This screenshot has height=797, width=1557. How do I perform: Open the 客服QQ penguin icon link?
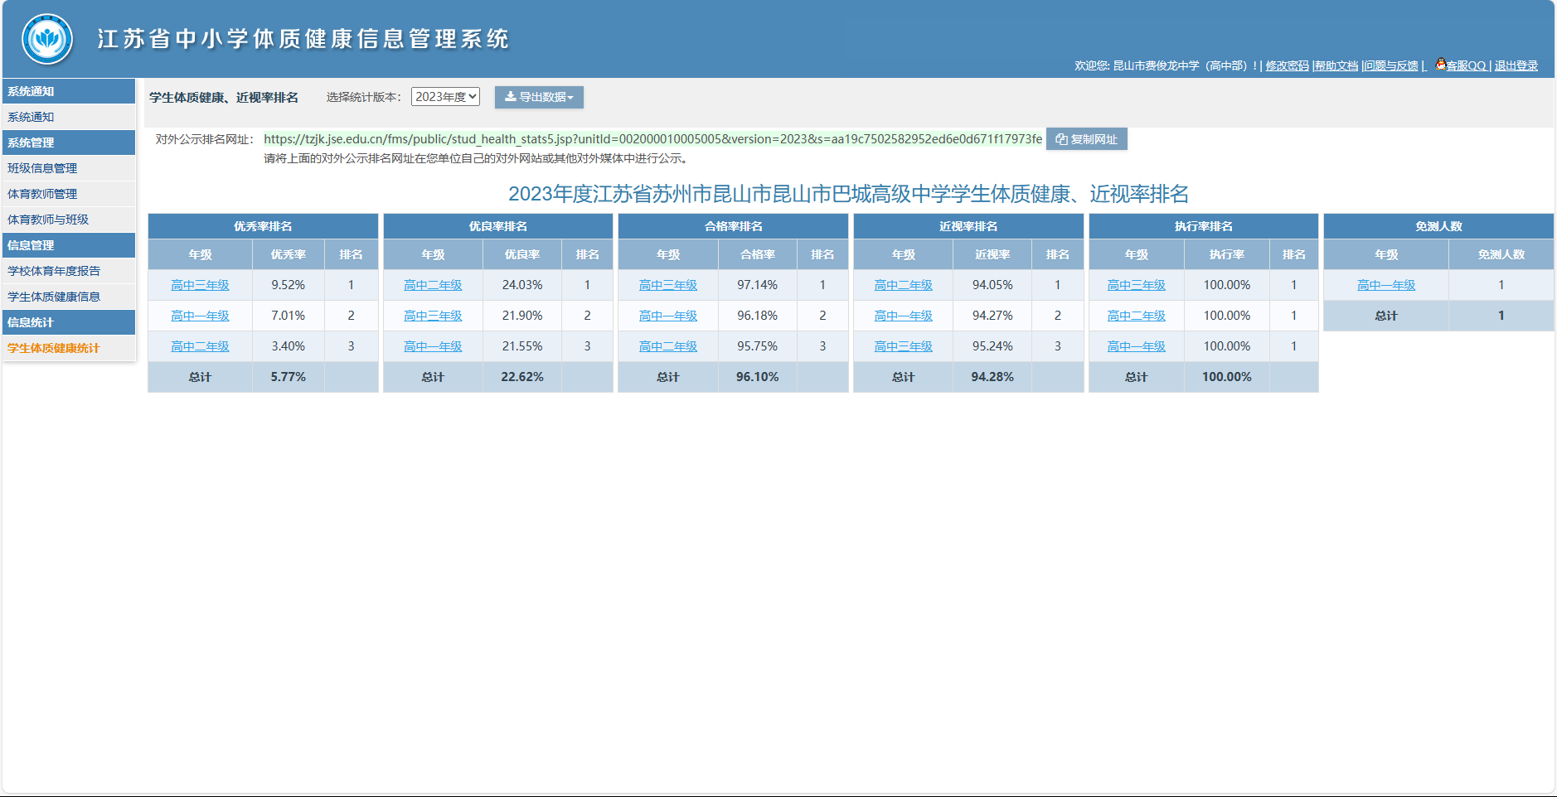click(x=1441, y=64)
